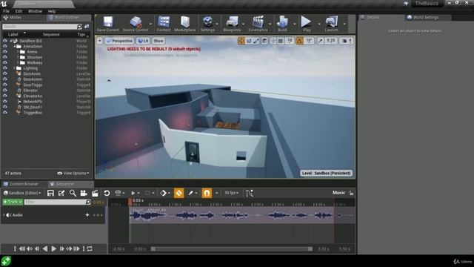Viewport: 474px width, 267px height.
Task: Open the Sequencer curve editor icon
Action: 249,193
